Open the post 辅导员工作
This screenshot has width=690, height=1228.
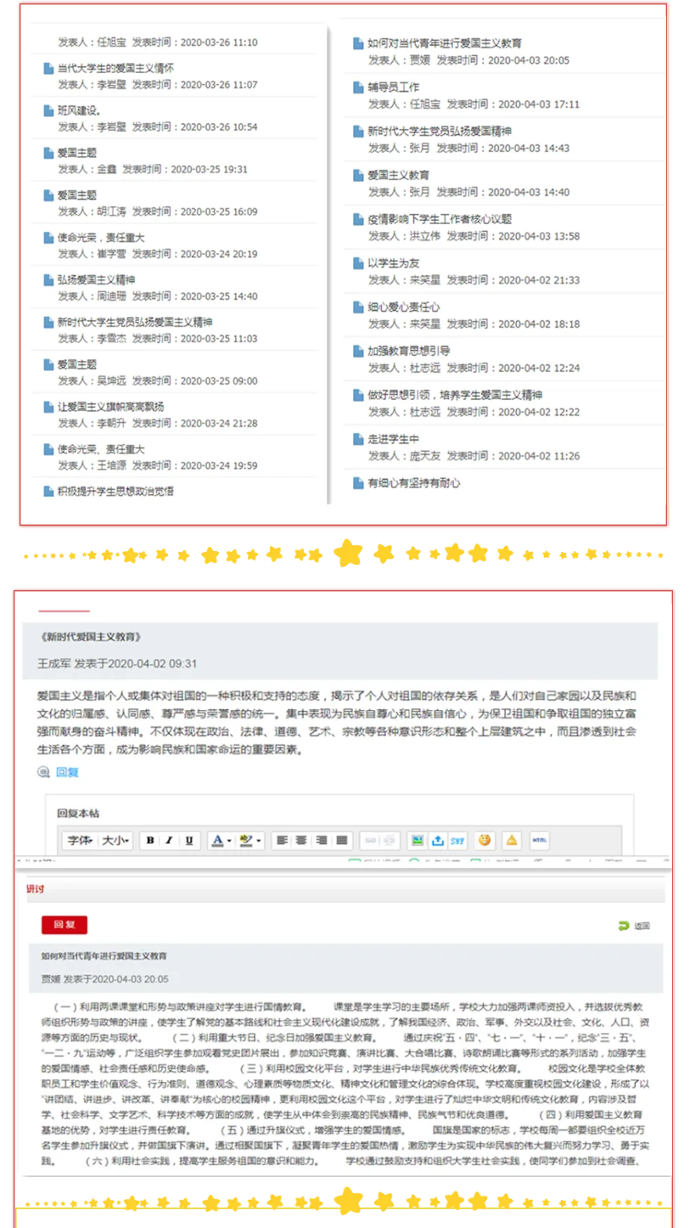coord(393,87)
